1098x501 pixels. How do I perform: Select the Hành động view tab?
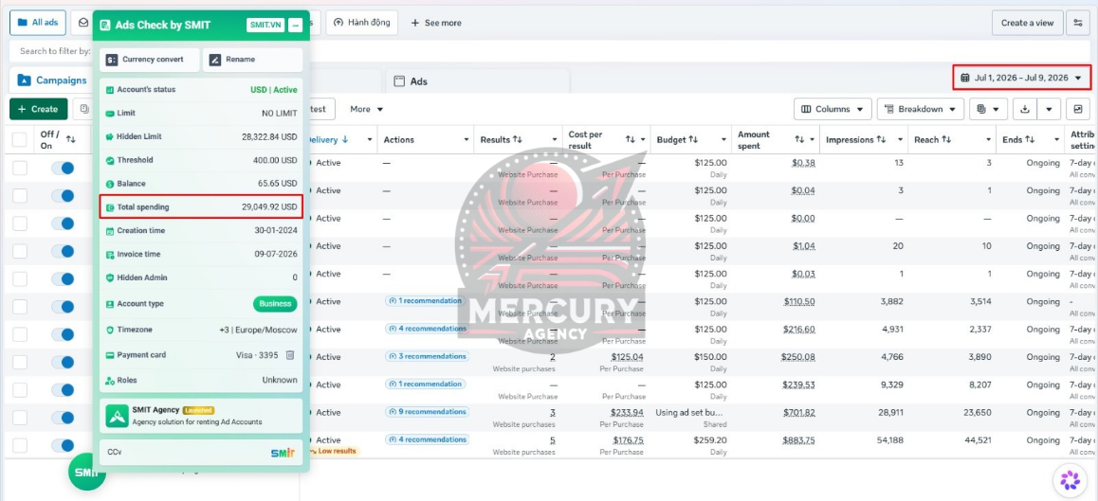tap(361, 23)
